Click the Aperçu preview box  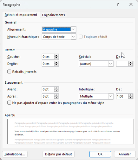(70, 131)
